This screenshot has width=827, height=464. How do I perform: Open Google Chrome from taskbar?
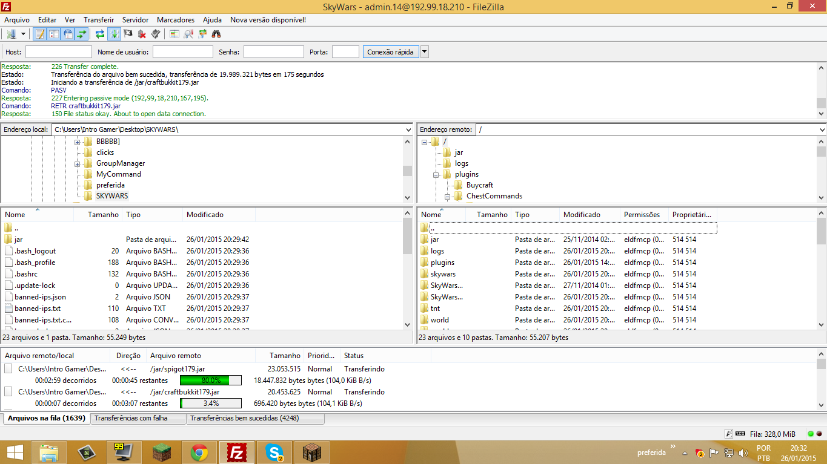(x=199, y=452)
